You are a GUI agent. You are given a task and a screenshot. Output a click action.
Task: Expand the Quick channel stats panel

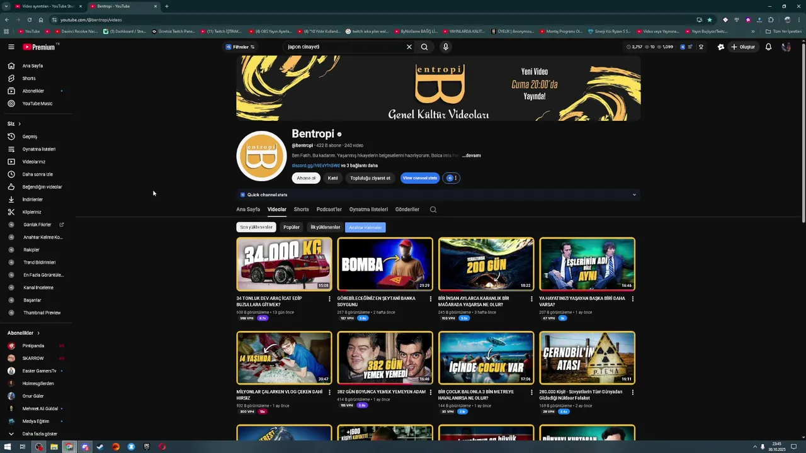click(634, 195)
